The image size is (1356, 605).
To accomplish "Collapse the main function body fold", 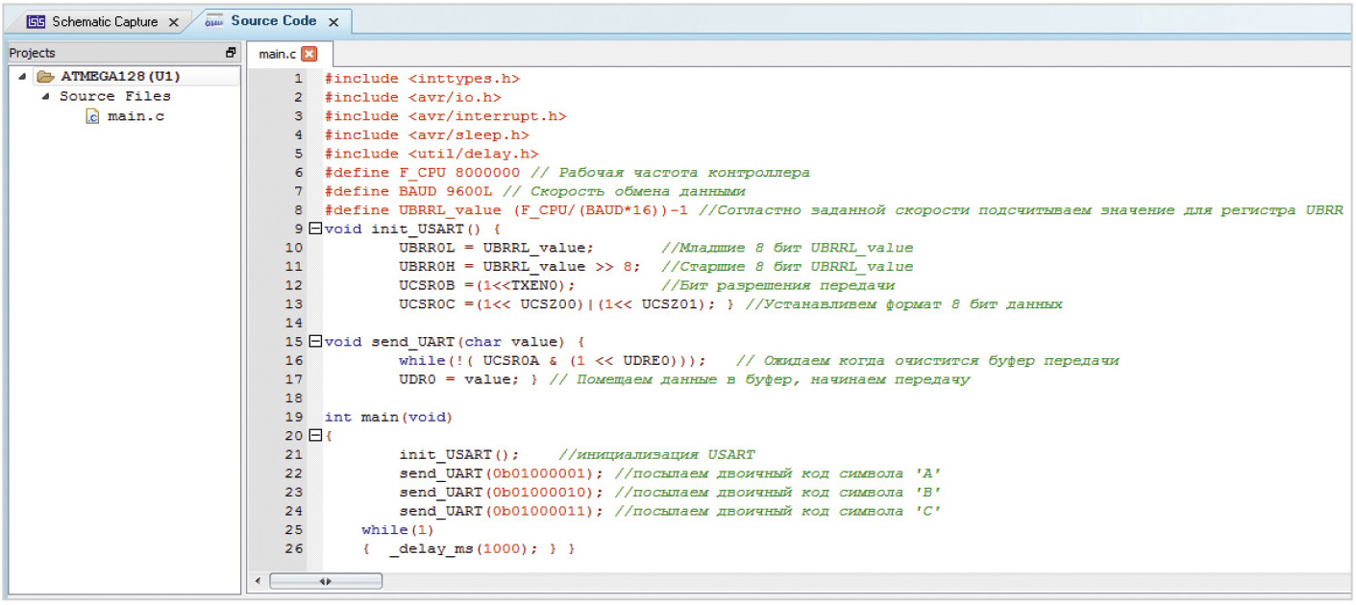I will coord(314,435).
